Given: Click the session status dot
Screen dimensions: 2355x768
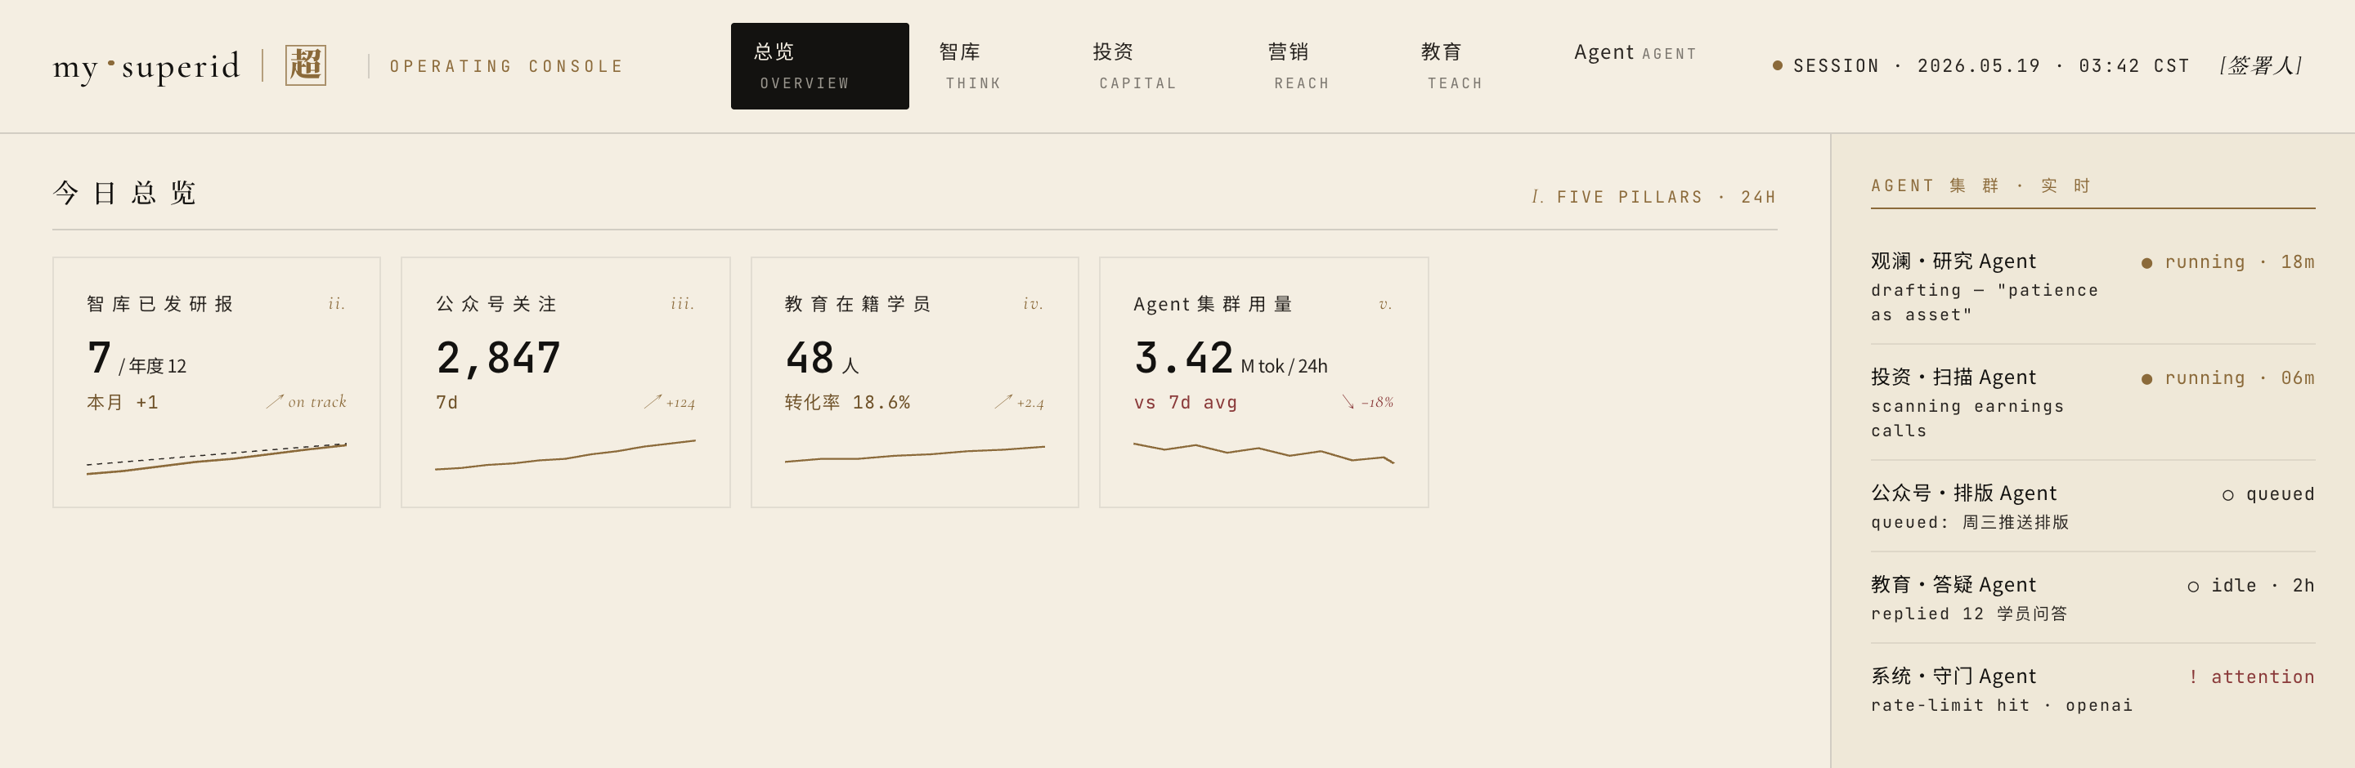Looking at the screenshot, I should (x=1777, y=65).
